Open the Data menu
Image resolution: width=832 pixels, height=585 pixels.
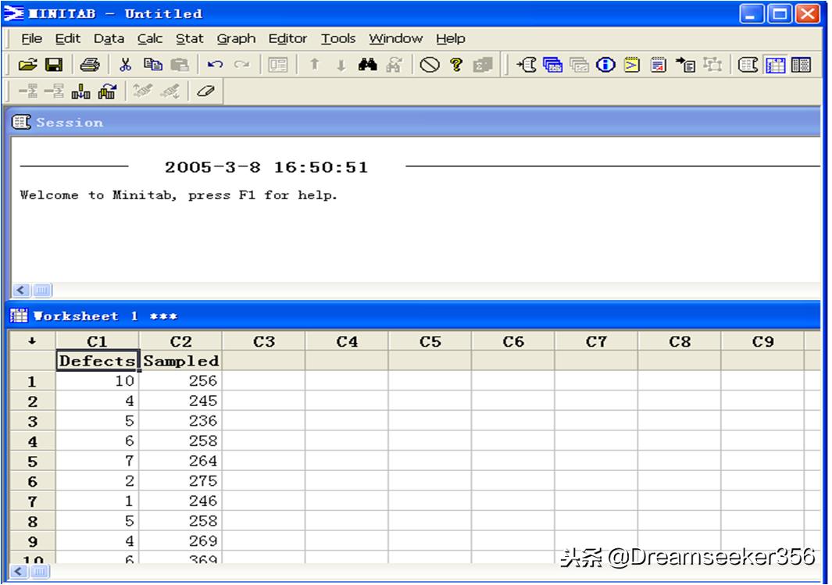[109, 39]
